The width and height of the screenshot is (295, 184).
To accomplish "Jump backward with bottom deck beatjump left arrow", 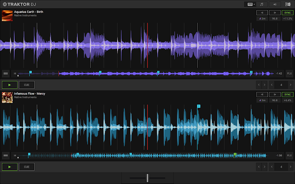I will coord(259,167).
